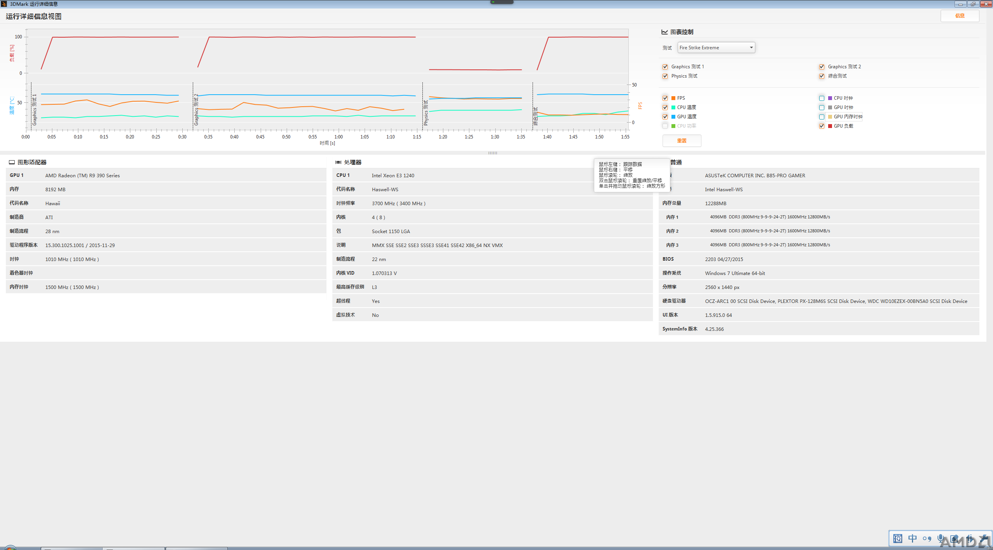
Task: Click the teal CPU 温度 color swatch
Action: point(673,107)
